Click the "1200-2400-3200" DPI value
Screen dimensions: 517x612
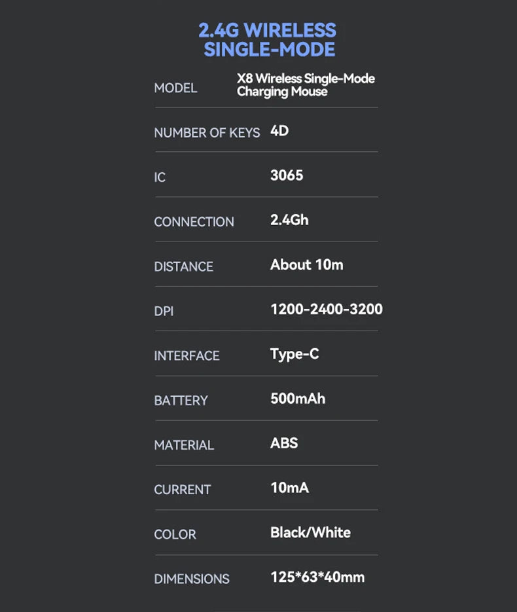(x=326, y=309)
